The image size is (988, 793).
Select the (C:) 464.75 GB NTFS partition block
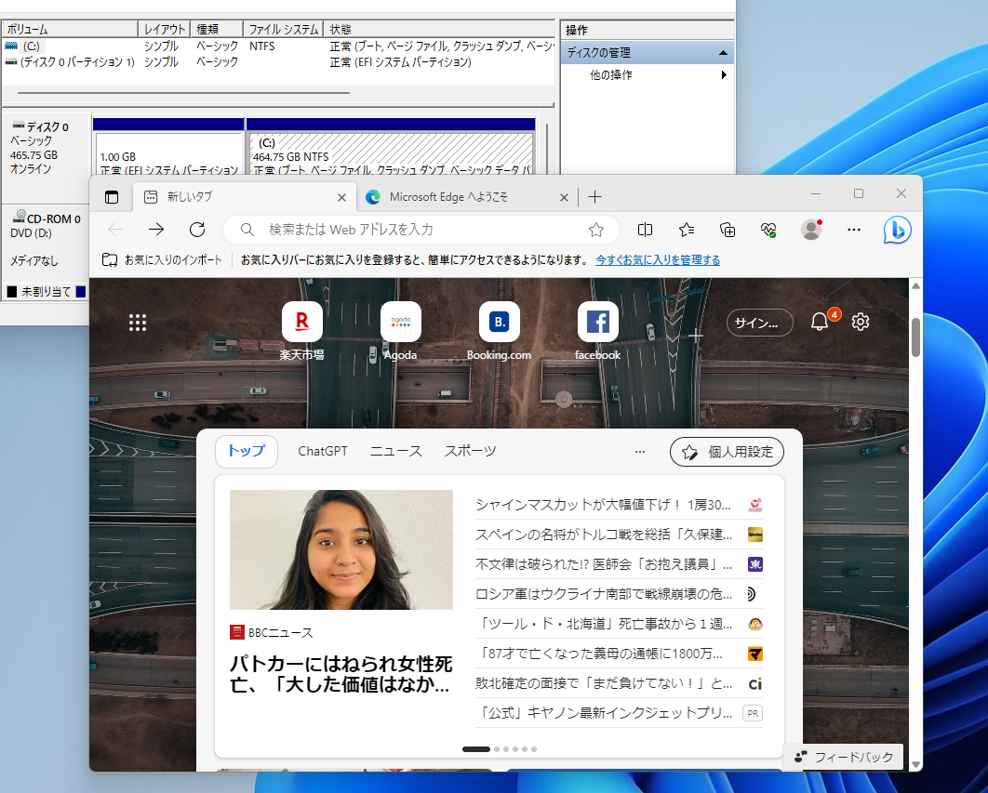[391, 153]
